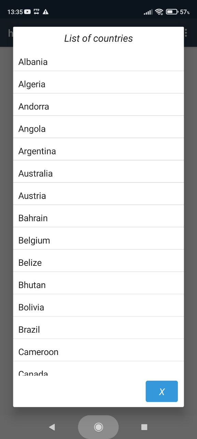
Task: Select Albania from the country list
Action: (98, 62)
